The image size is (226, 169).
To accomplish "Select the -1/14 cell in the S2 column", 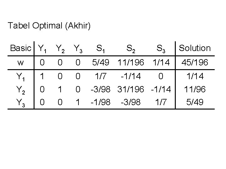I will [131, 76].
